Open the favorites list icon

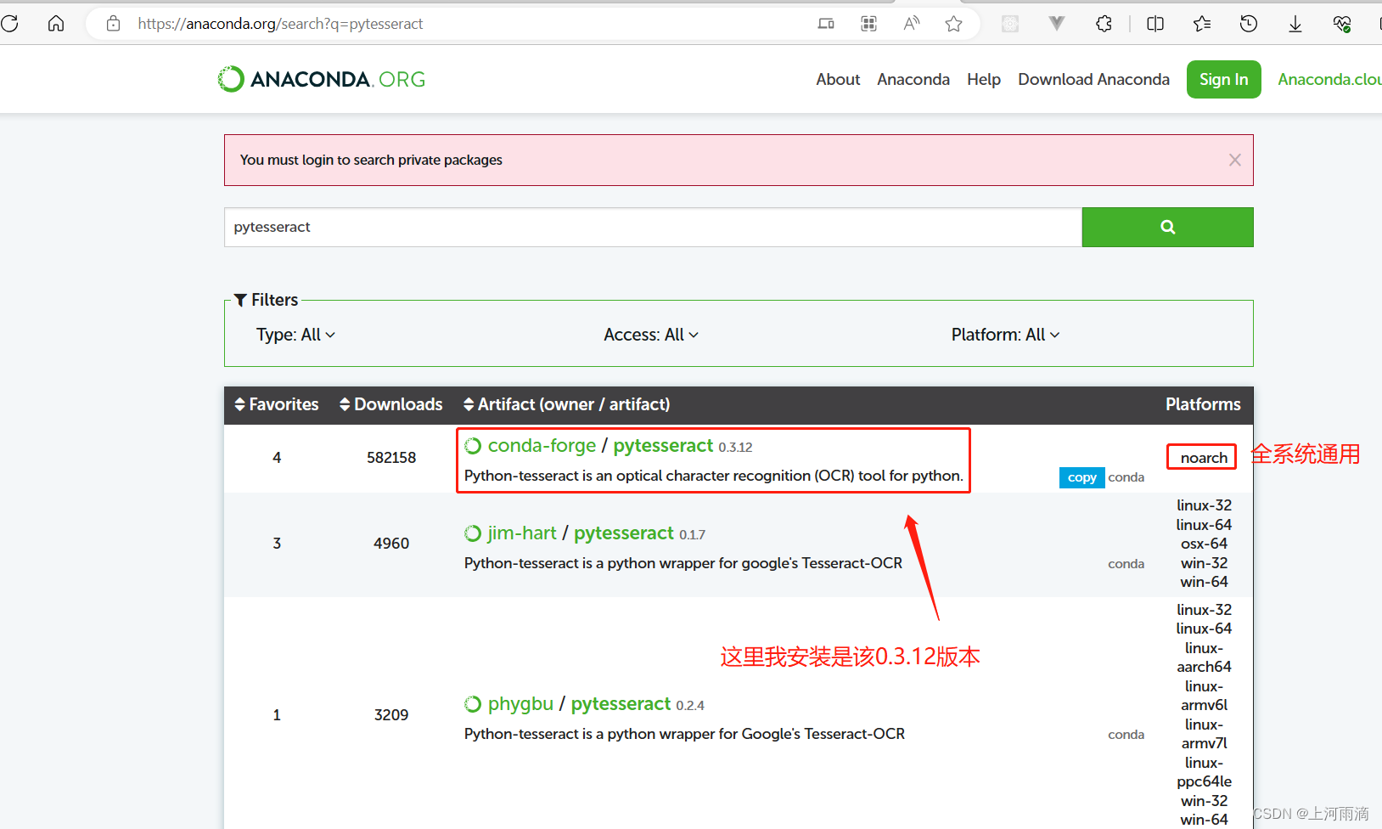click(1202, 24)
